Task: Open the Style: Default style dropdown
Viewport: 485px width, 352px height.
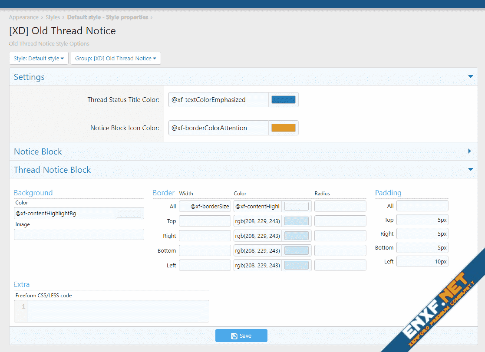Action: click(39, 58)
